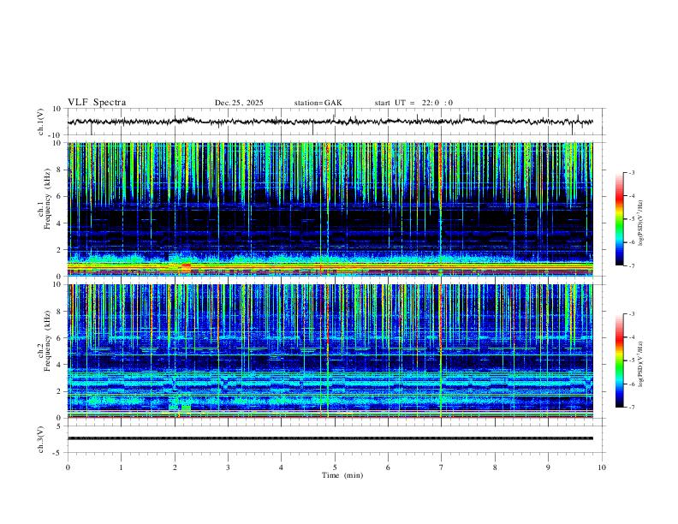This screenshot has width=678, height=524.
Task: Click the ch.2 colorbar "log(PSD)(V²/Hz)" label
Action: click(x=641, y=364)
